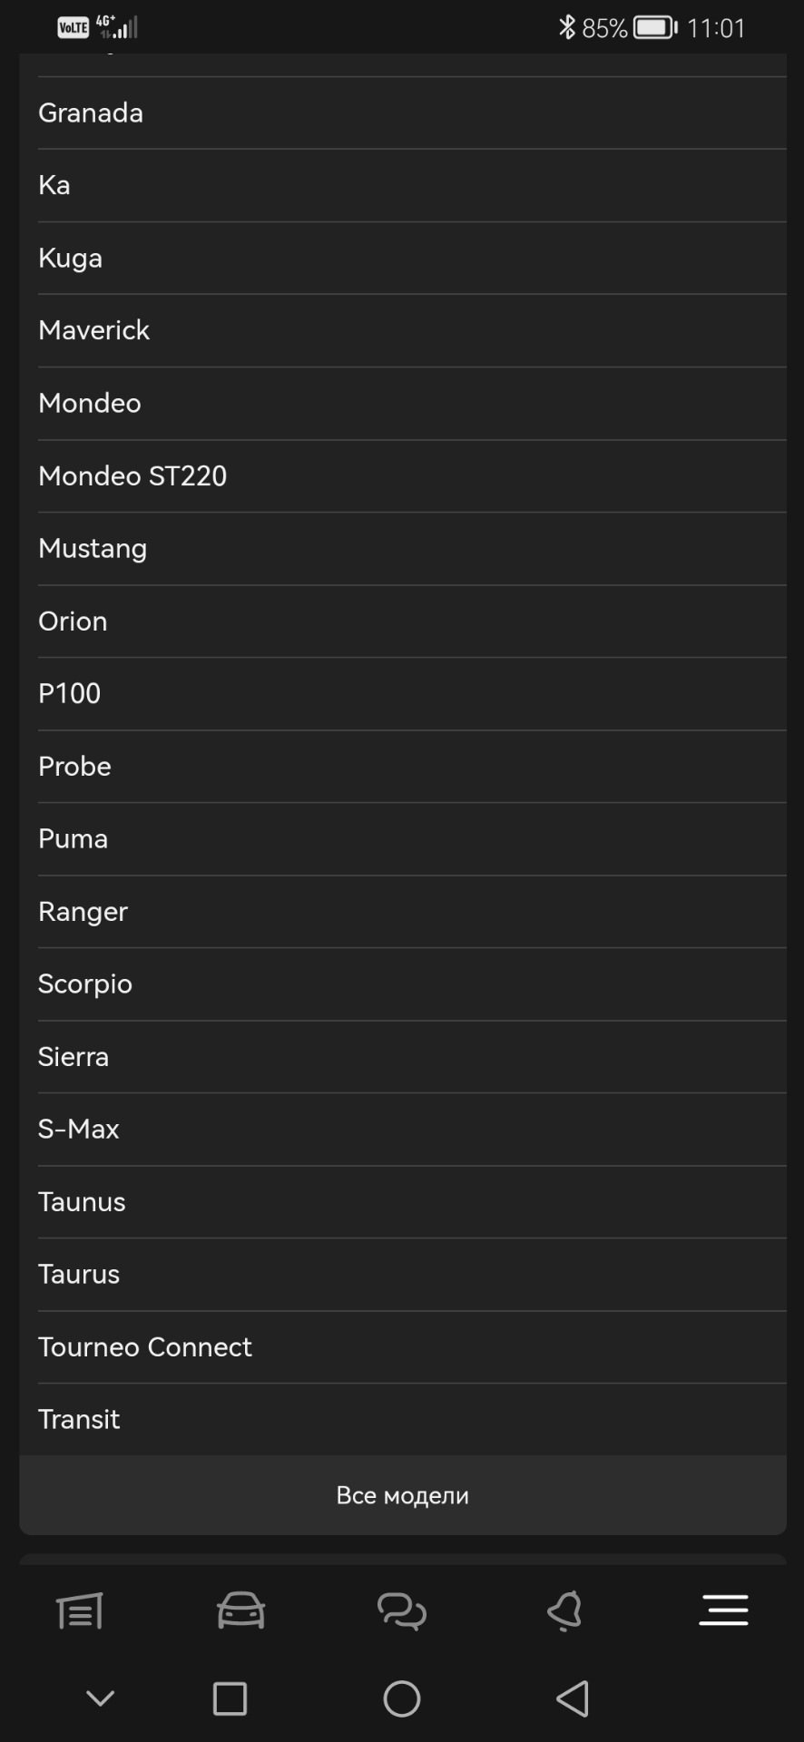The image size is (804, 1742).
Task: Hide navigation bar with down chevron
Action: (x=100, y=1698)
